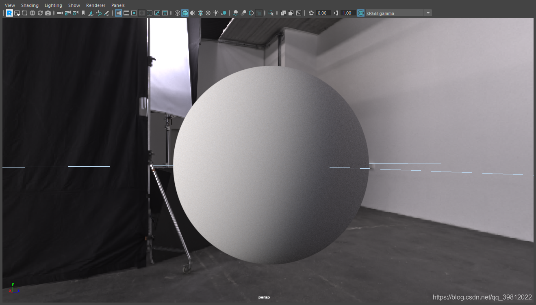Toggle the viewport Grid button
Screen dimensions: 536x305
[119, 13]
